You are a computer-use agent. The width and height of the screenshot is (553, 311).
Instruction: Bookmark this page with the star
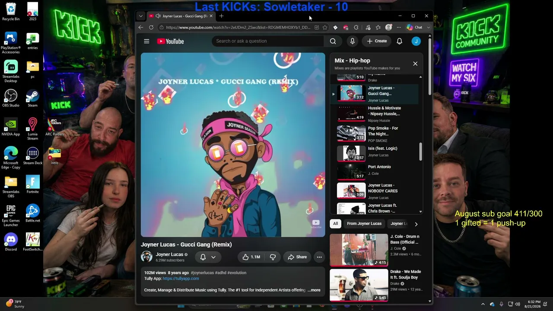point(325,27)
